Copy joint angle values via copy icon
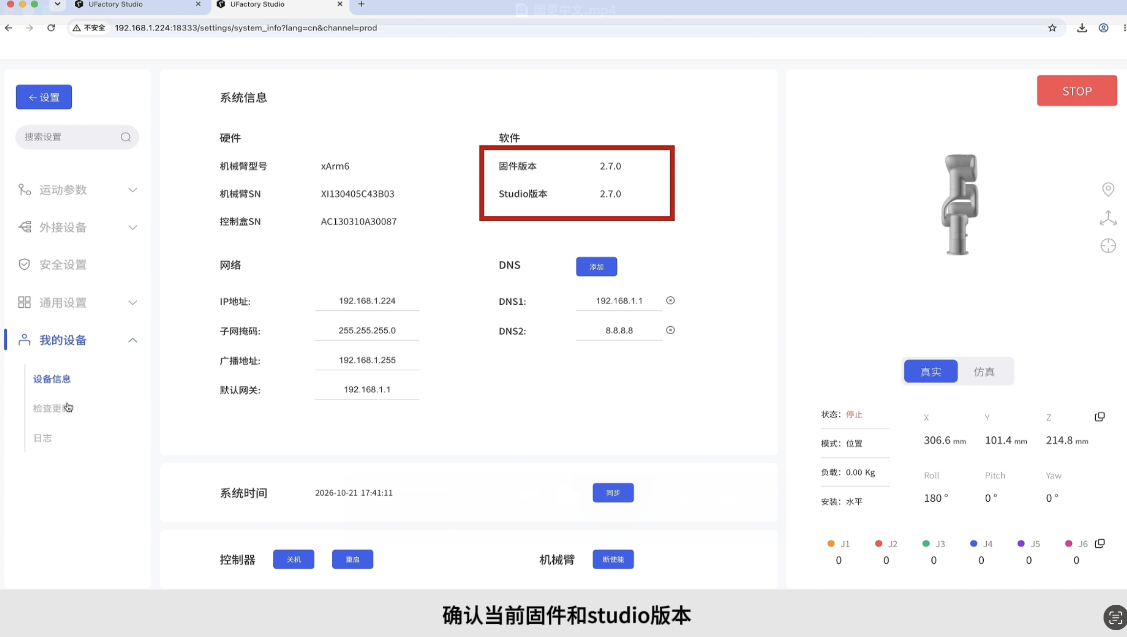1127x637 pixels. 1100,543
